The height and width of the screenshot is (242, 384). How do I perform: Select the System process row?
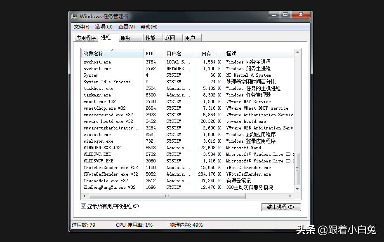click(187, 75)
